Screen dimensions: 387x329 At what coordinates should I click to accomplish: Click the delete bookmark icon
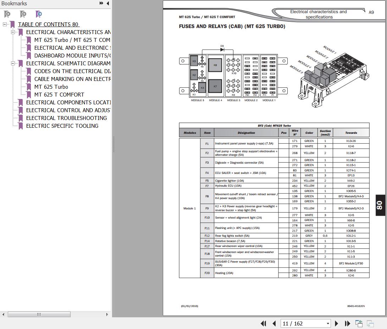[7, 14]
